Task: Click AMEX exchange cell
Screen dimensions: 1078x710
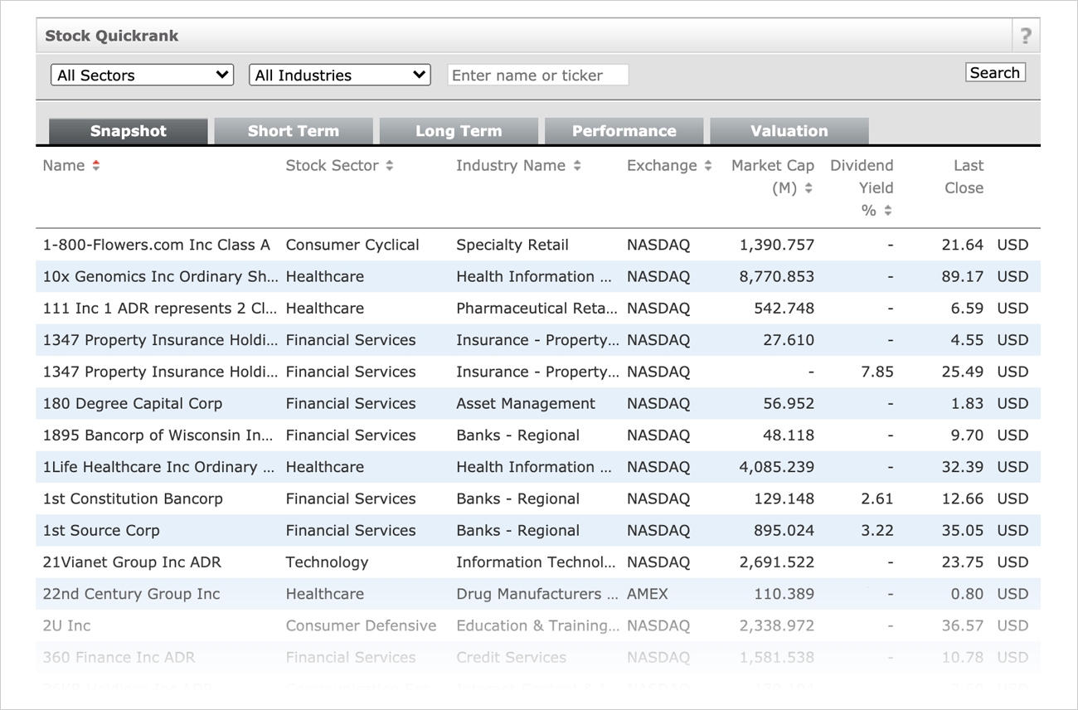Action: [x=648, y=594]
